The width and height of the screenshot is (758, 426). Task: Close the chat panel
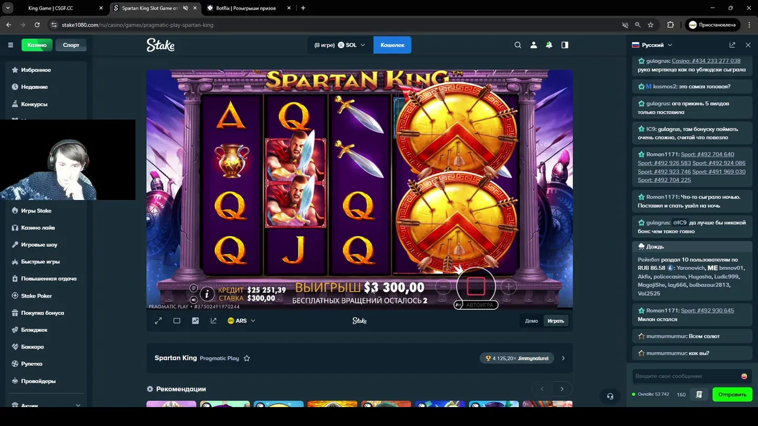(x=748, y=45)
